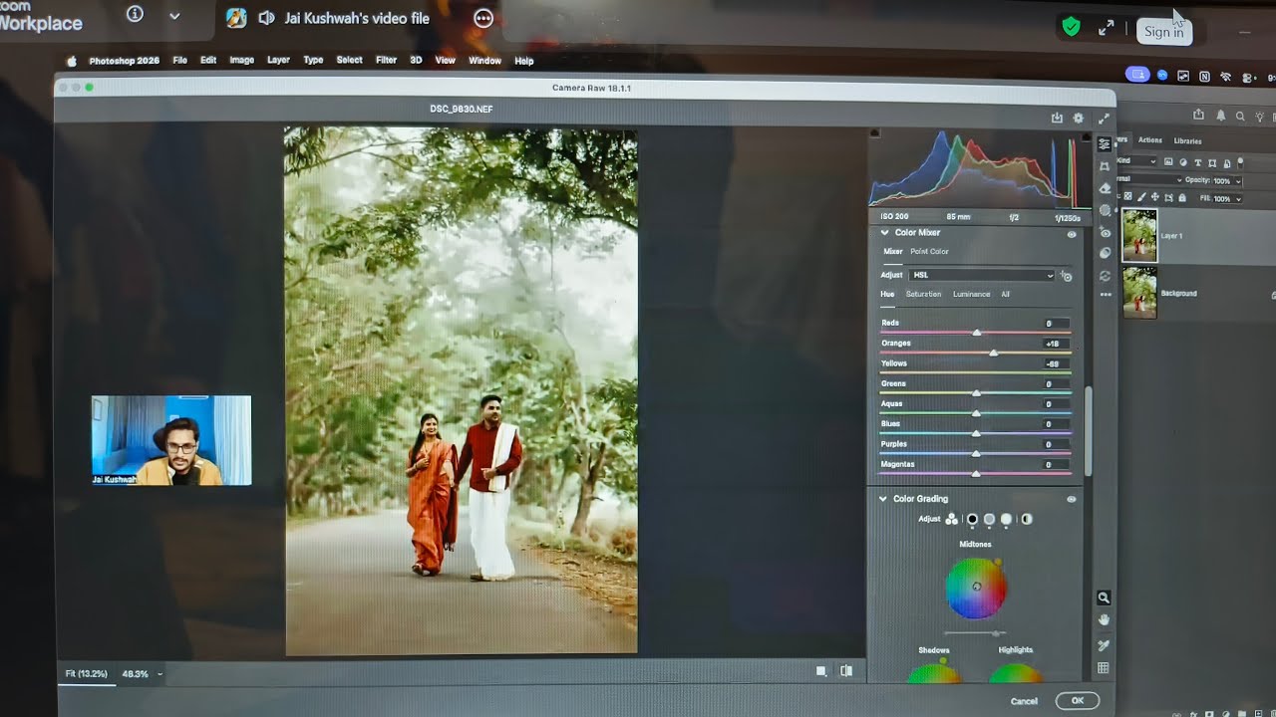Viewport: 1276px width, 717px height.
Task: Open Zoom meeting info icon
Action: pos(136,15)
